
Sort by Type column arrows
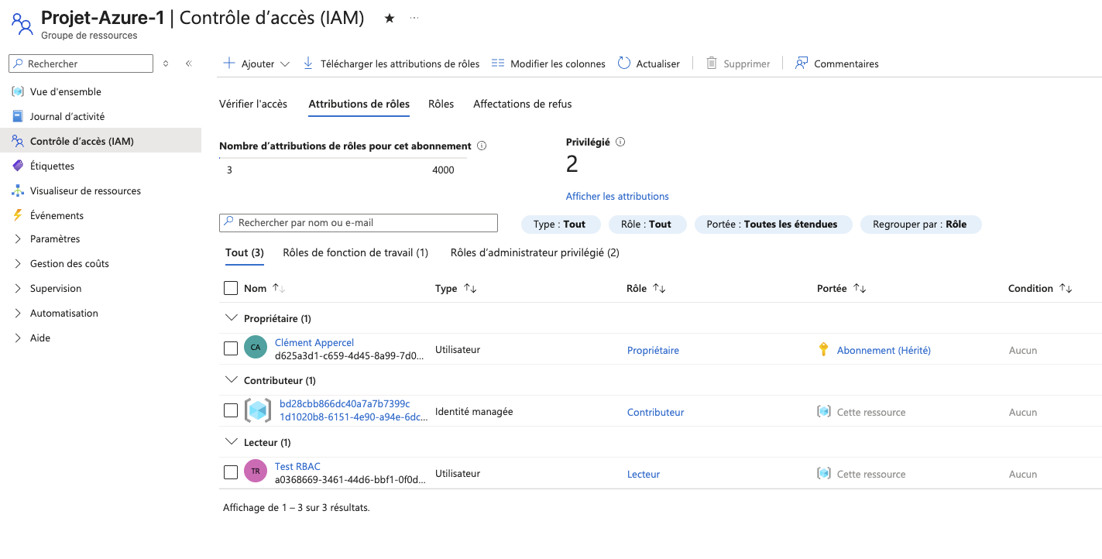[x=470, y=288]
